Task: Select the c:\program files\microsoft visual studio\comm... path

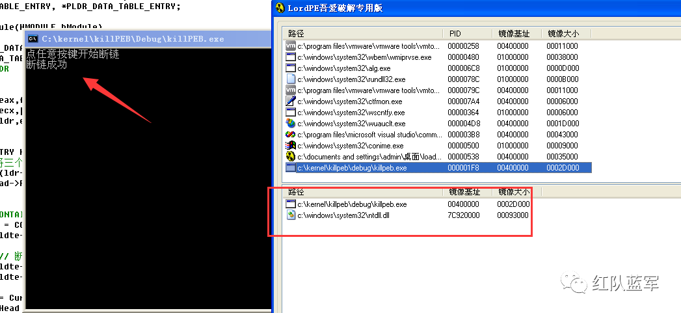Action: 370,134
